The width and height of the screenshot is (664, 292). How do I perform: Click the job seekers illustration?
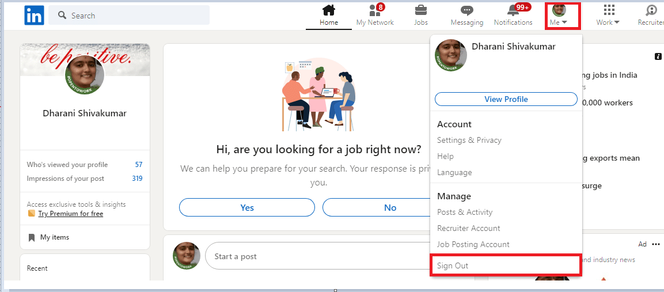point(318,95)
